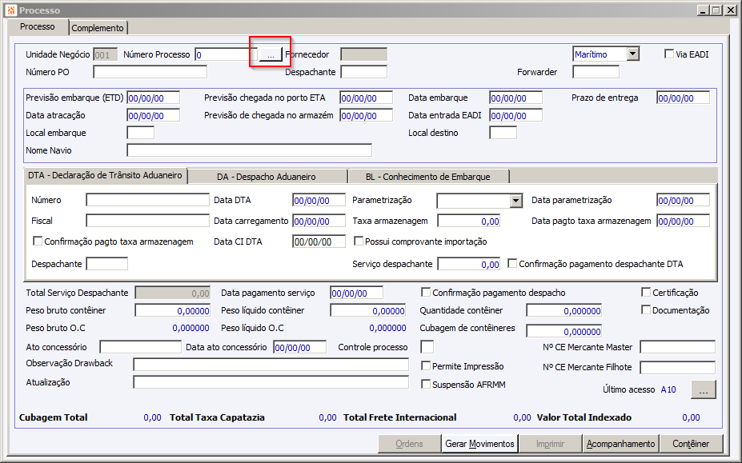Open Acompanhamento button
The image size is (742, 463).
[620, 444]
